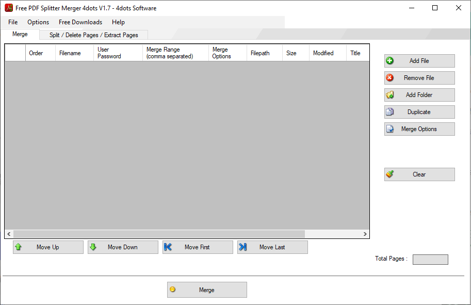Click the 4dots app icon in title bar
Viewport: 471px width, 305px height.
point(9,8)
